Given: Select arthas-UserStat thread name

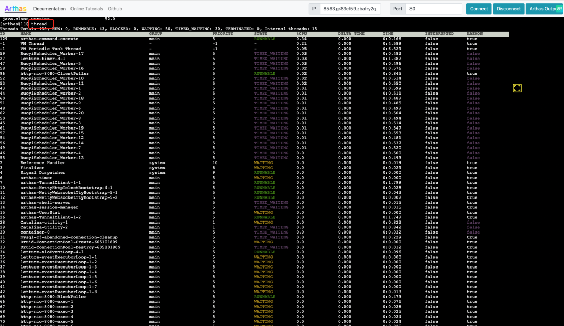Looking at the screenshot, I should (x=40, y=213).
